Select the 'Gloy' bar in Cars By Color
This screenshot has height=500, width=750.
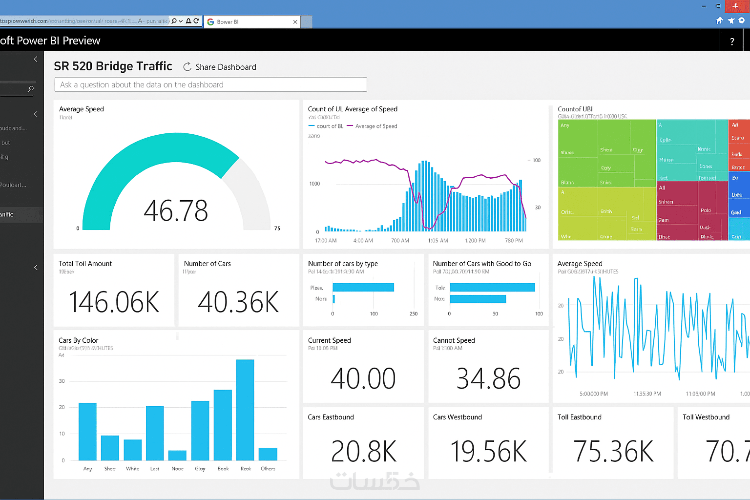pos(200,431)
